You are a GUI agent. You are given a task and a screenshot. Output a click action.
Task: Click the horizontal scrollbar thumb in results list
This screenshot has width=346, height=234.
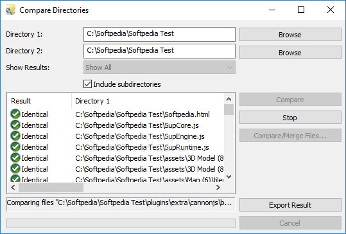(51, 188)
